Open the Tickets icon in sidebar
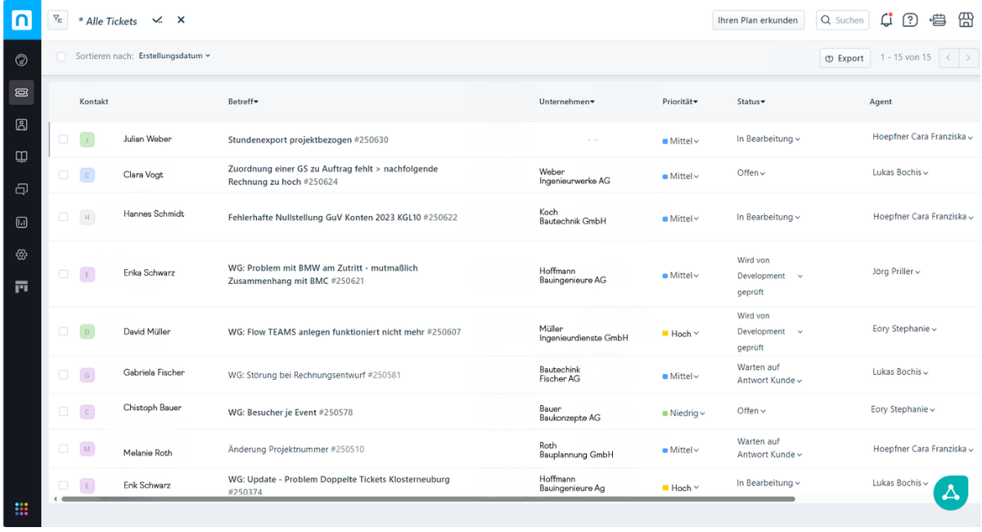982x532 pixels. [x=21, y=92]
